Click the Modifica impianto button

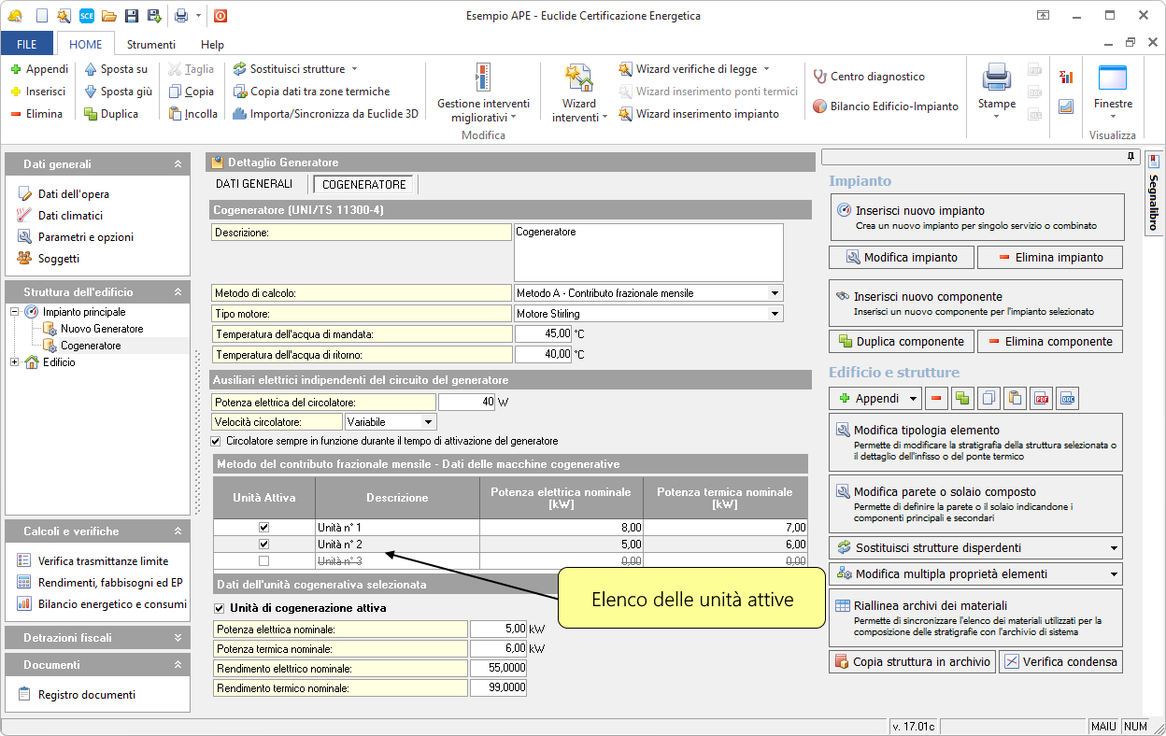click(901, 257)
